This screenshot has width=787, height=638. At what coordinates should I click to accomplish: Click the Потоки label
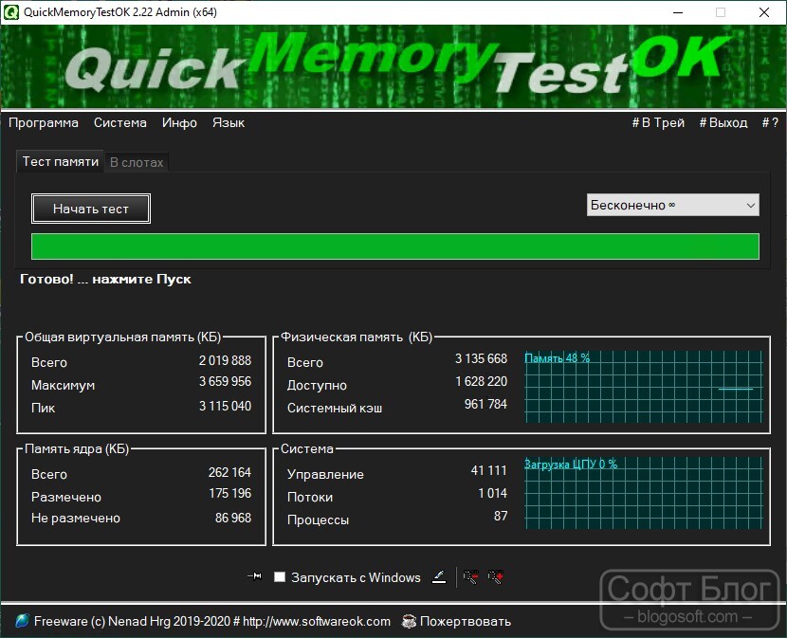tap(310, 497)
